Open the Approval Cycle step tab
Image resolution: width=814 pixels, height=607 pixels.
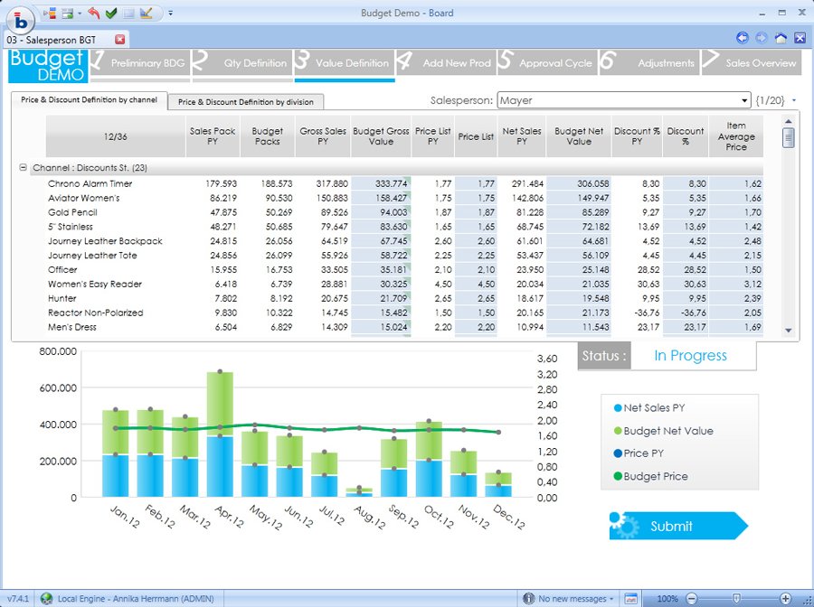[555, 63]
